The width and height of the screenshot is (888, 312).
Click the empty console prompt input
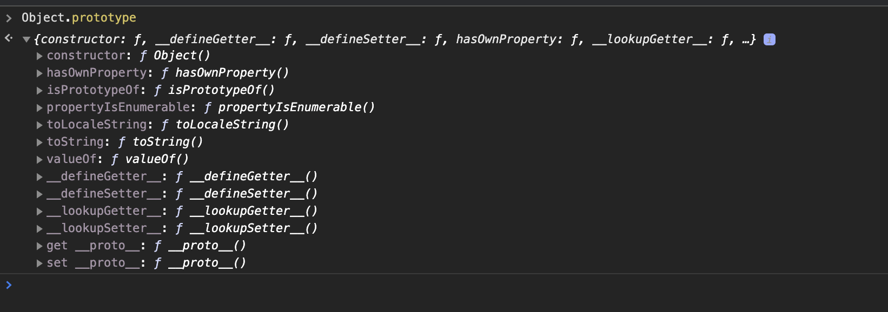click(449, 285)
